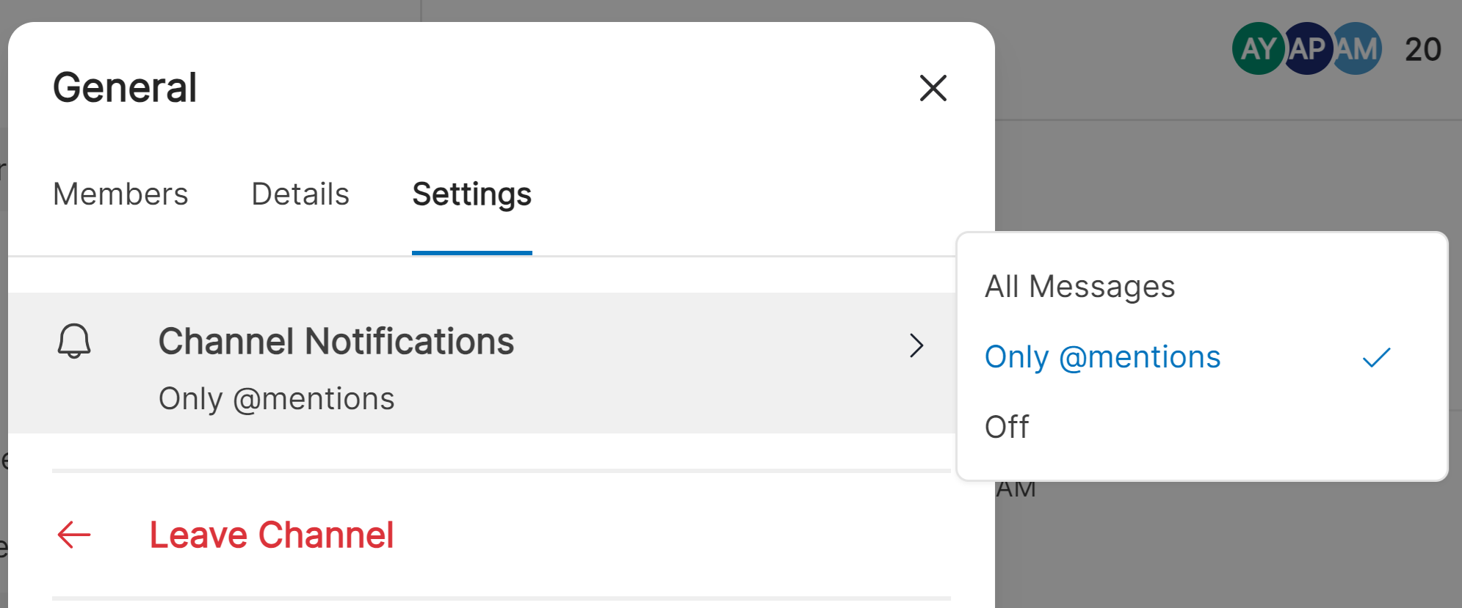Click Leave Channel
Viewport: 1462px width, 608px height.
[x=272, y=535]
